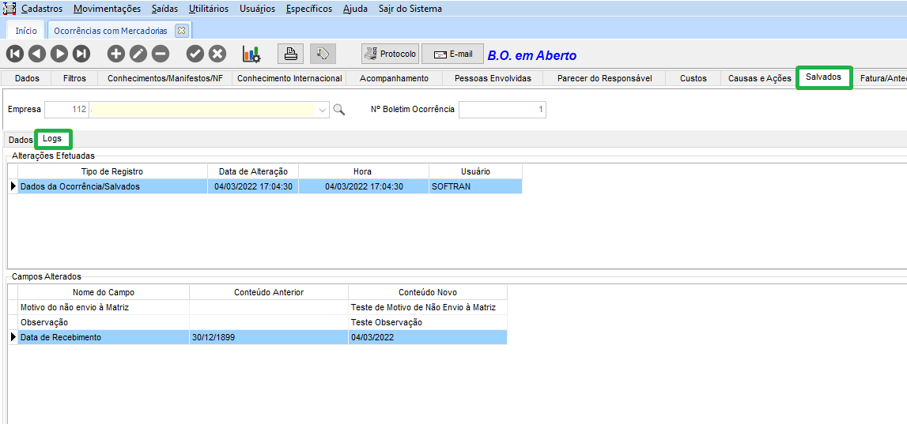Click the application icon in menu bar

click(9, 9)
